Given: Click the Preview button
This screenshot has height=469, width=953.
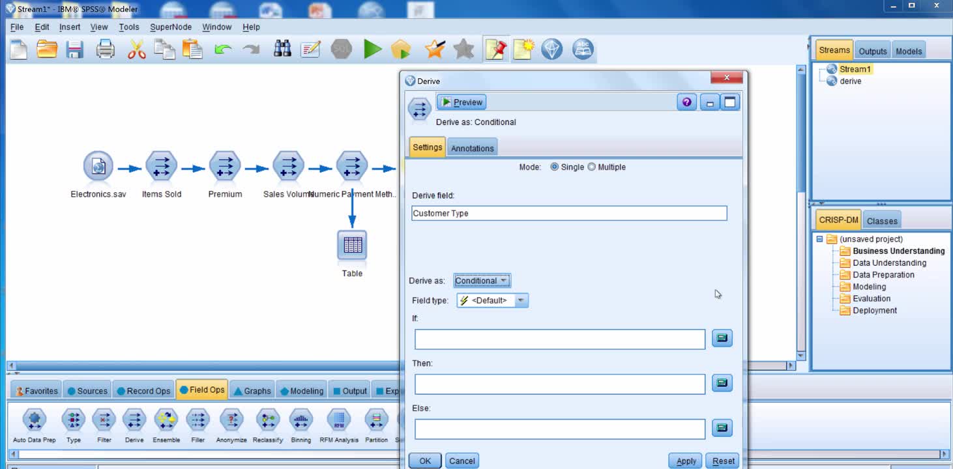Looking at the screenshot, I should click(x=462, y=102).
